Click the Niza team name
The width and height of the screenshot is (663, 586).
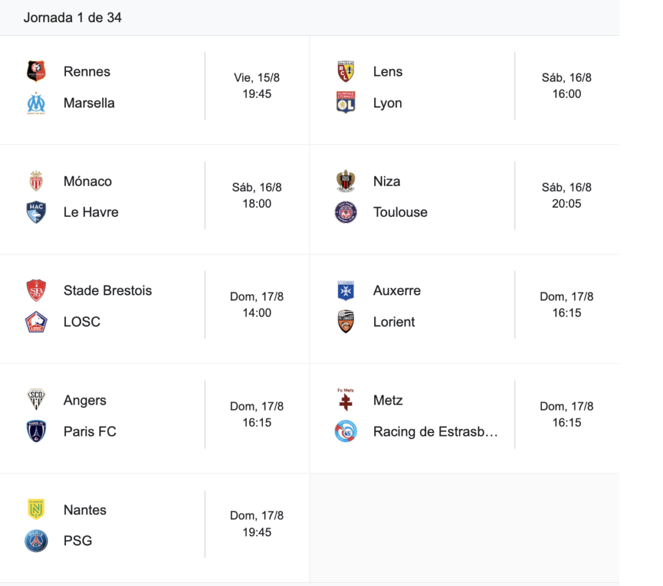[x=387, y=181]
